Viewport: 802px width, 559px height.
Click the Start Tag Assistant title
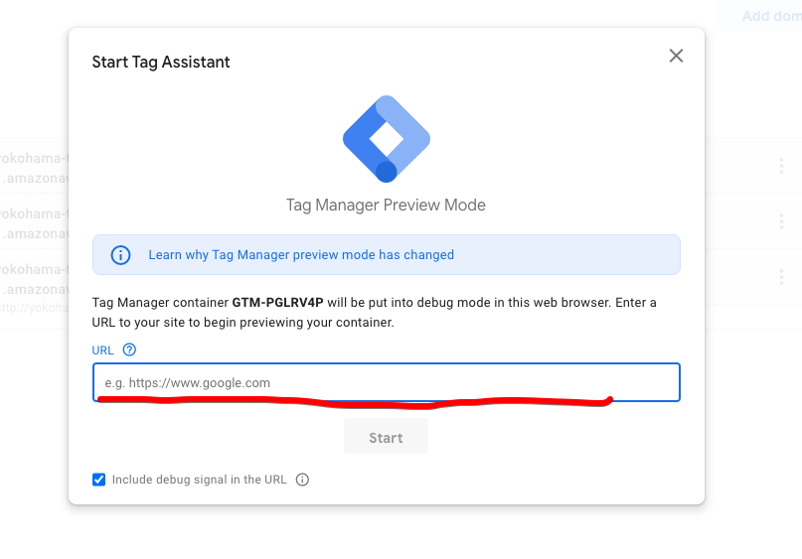point(161,62)
